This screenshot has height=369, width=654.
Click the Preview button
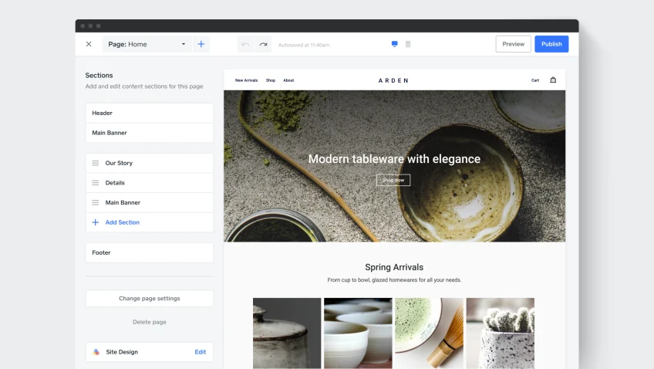513,44
